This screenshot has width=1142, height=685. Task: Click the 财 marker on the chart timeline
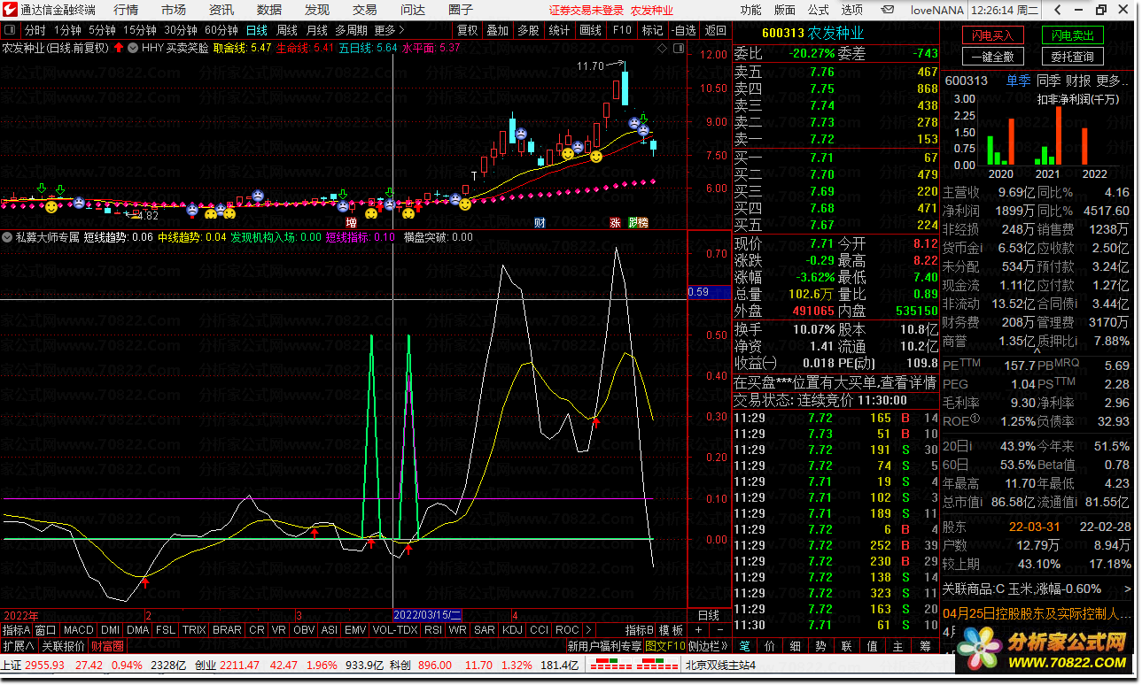click(x=540, y=222)
